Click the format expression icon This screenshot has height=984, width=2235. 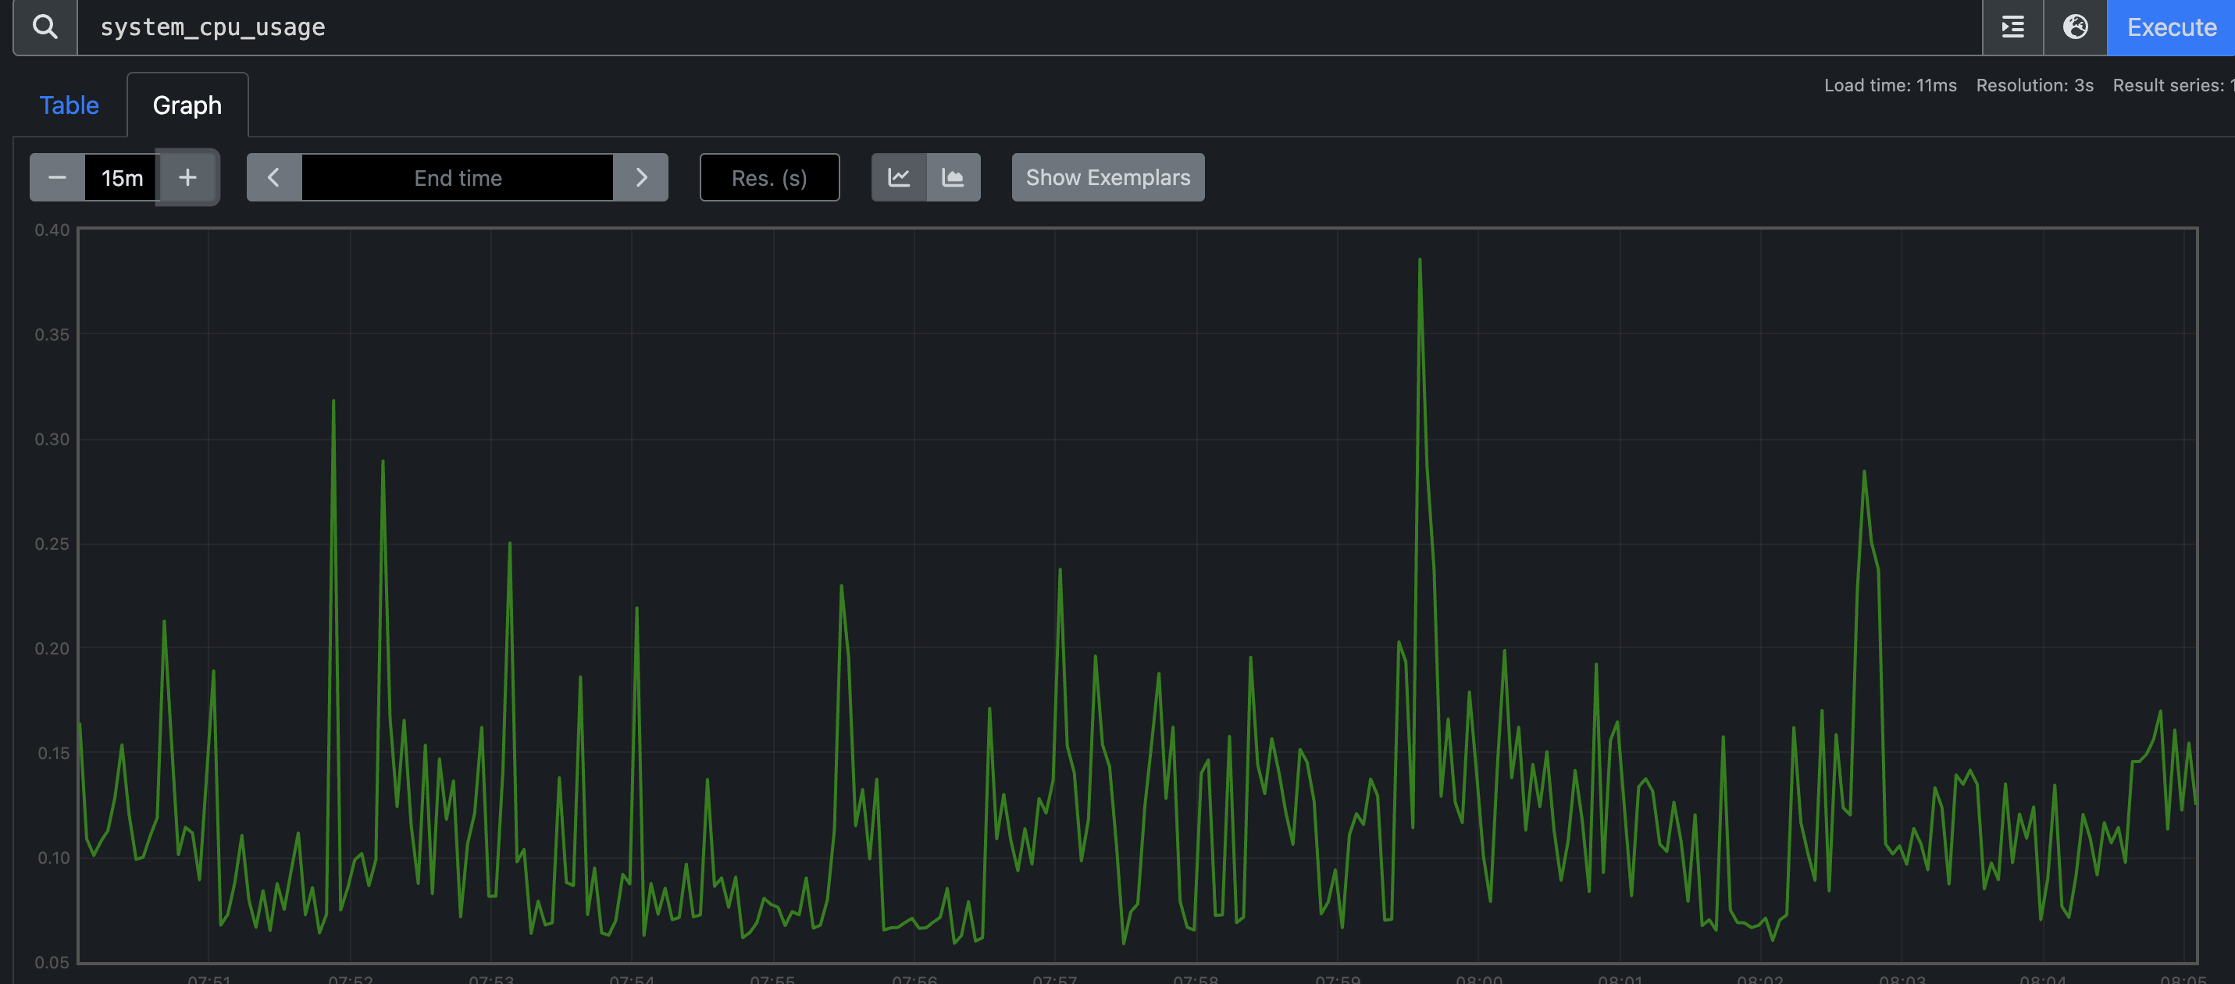pos(2012,27)
